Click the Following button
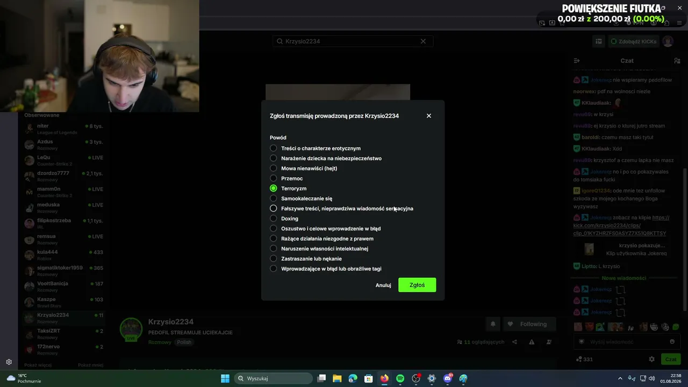Image resolution: width=688 pixels, height=387 pixels. (529, 324)
